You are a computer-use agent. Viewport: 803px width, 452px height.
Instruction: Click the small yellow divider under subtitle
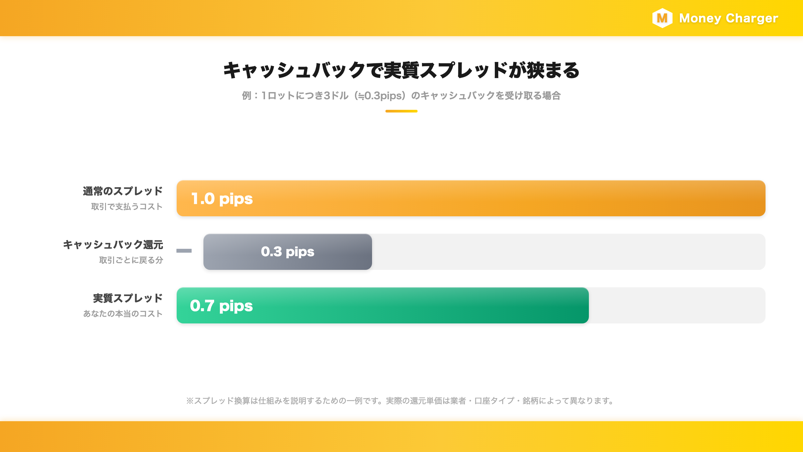click(x=401, y=111)
